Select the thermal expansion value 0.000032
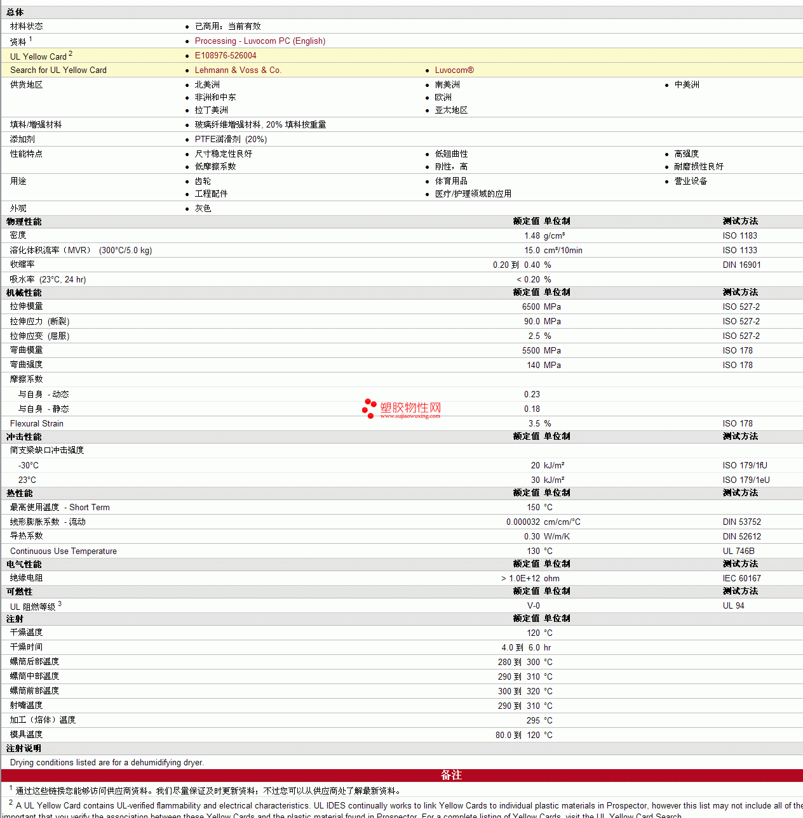 click(x=523, y=522)
